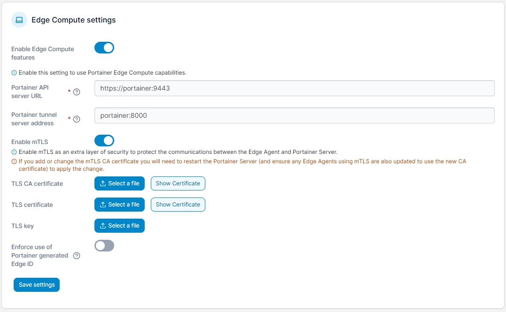The height and width of the screenshot is (312, 506).
Task: Click the info icon before the mTLS security hint
Action: tap(14, 152)
